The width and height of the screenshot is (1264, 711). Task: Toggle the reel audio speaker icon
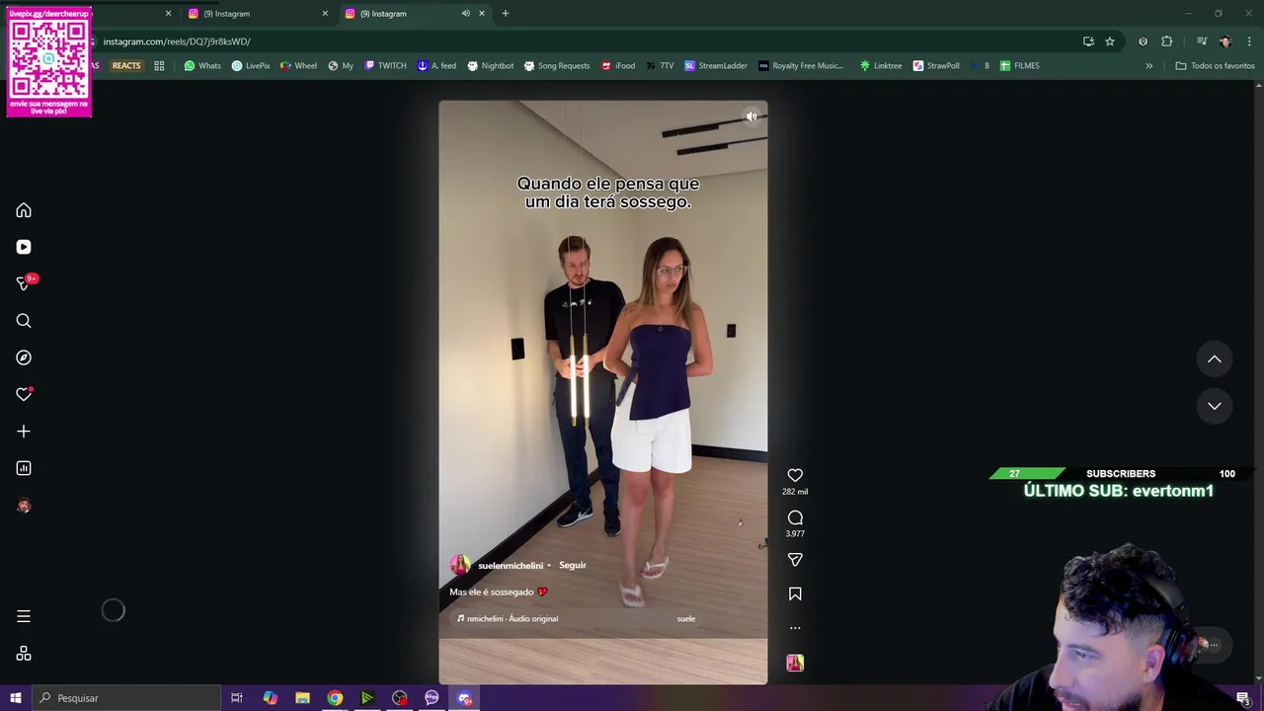click(751, 117)
